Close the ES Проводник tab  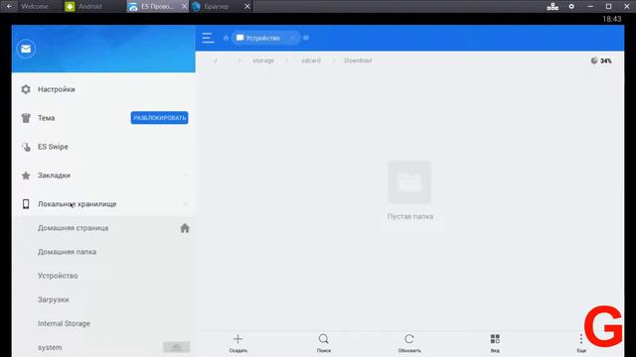tap(184, 7)
